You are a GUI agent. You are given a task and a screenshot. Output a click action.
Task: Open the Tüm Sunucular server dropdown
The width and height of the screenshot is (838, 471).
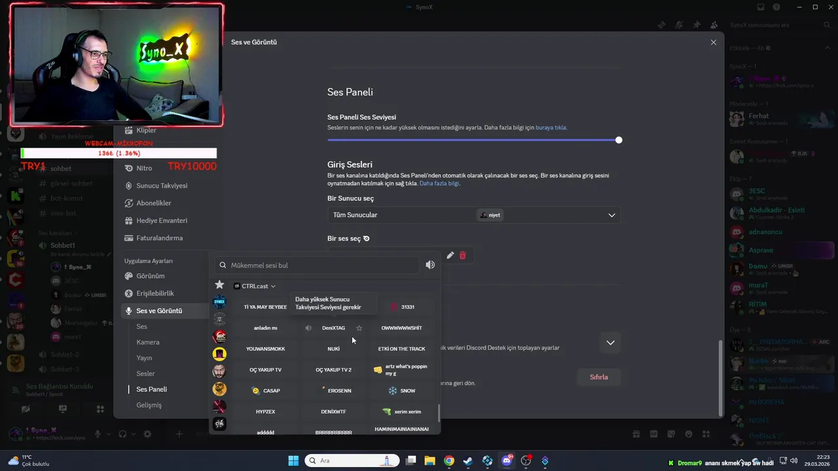474,215
